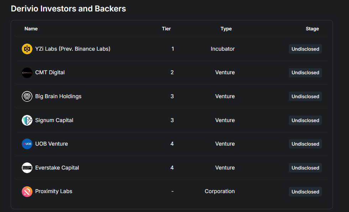Sort table by Name column header

(31, 29)
